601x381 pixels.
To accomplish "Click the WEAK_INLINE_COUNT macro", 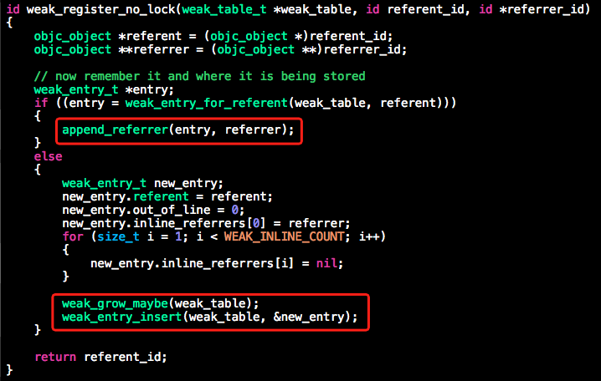I will coord(284,236).
